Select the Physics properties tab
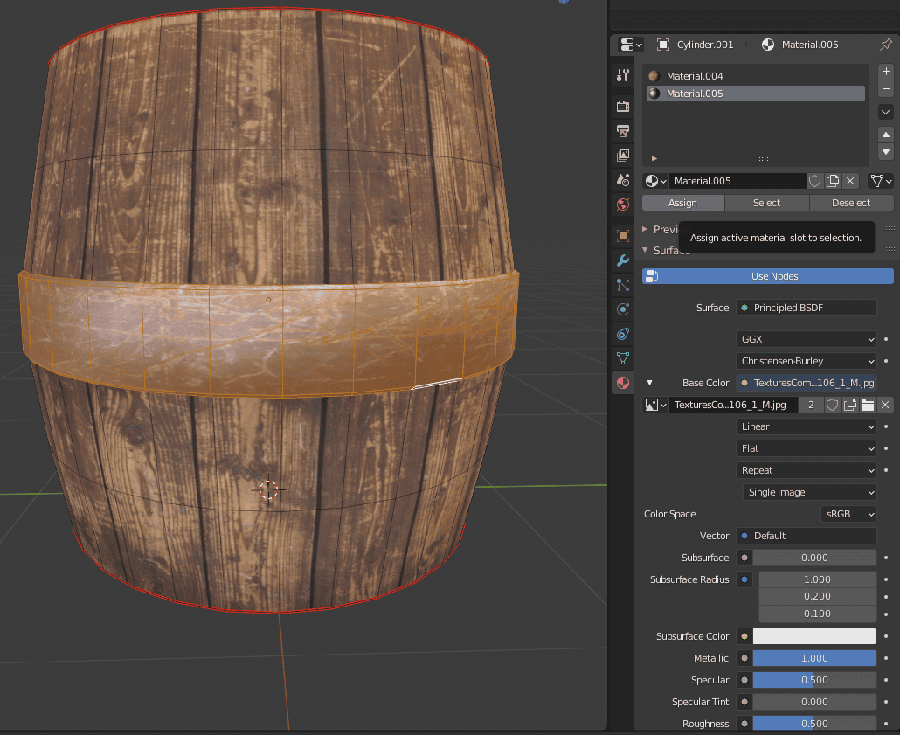The height and width of the screenshot is (735, 900). (622, 309)
